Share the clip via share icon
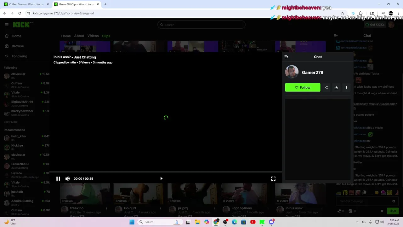Viewport: 403px width, 227px height. click(326, 87)
